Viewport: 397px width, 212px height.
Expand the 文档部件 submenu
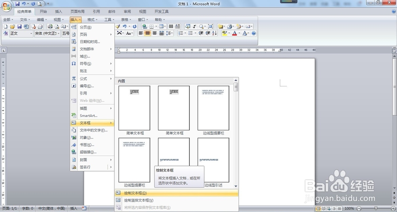point(92,49)
